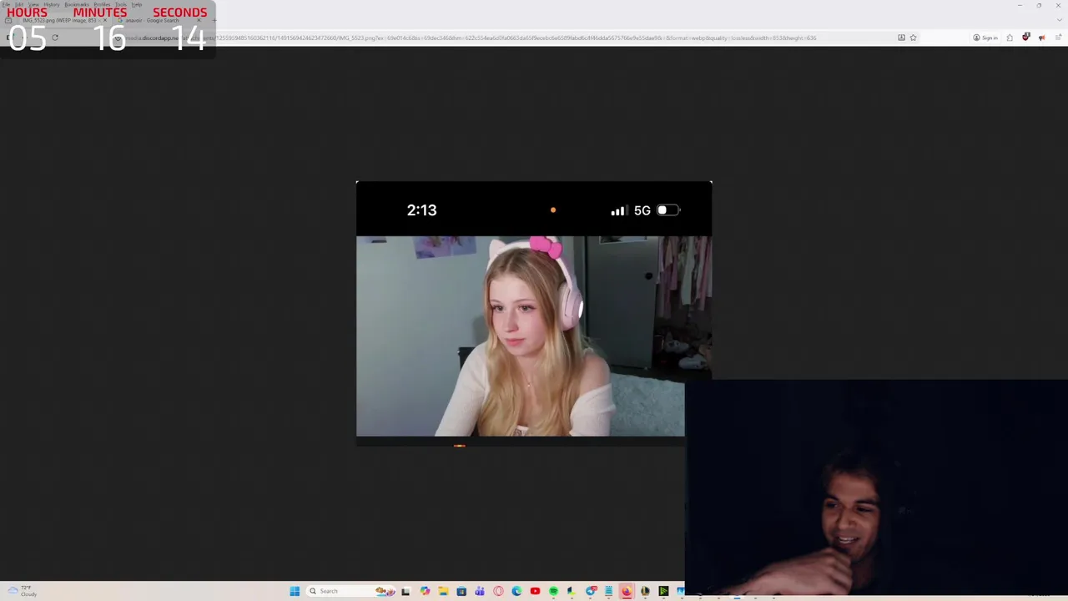
Task: Open Microsoft Store from the taskbar
Action: (x=461, y=591)
